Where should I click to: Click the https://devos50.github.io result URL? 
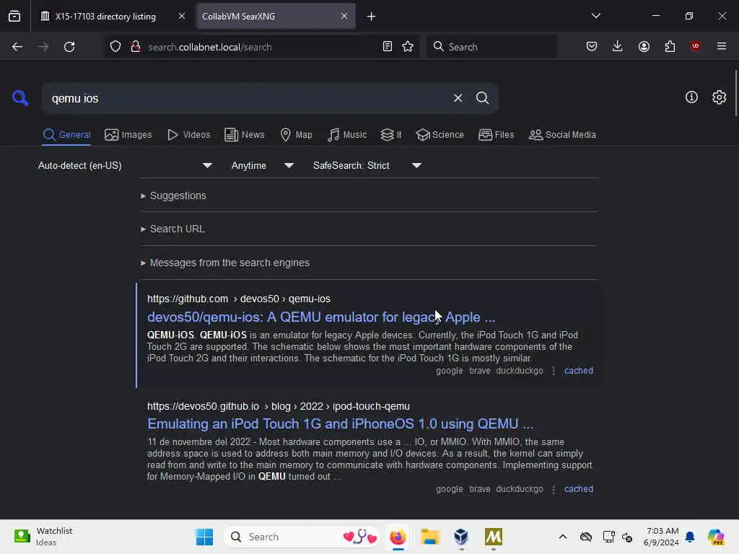[x=278, y=406]
